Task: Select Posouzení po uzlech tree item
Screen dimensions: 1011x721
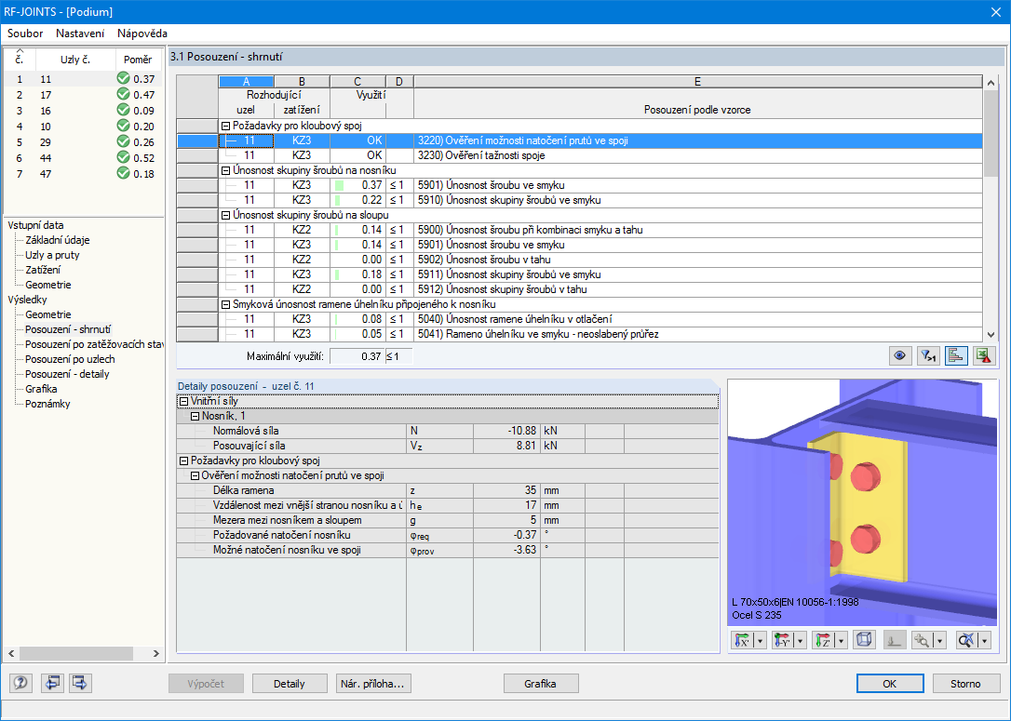Action: coord(70,359)
